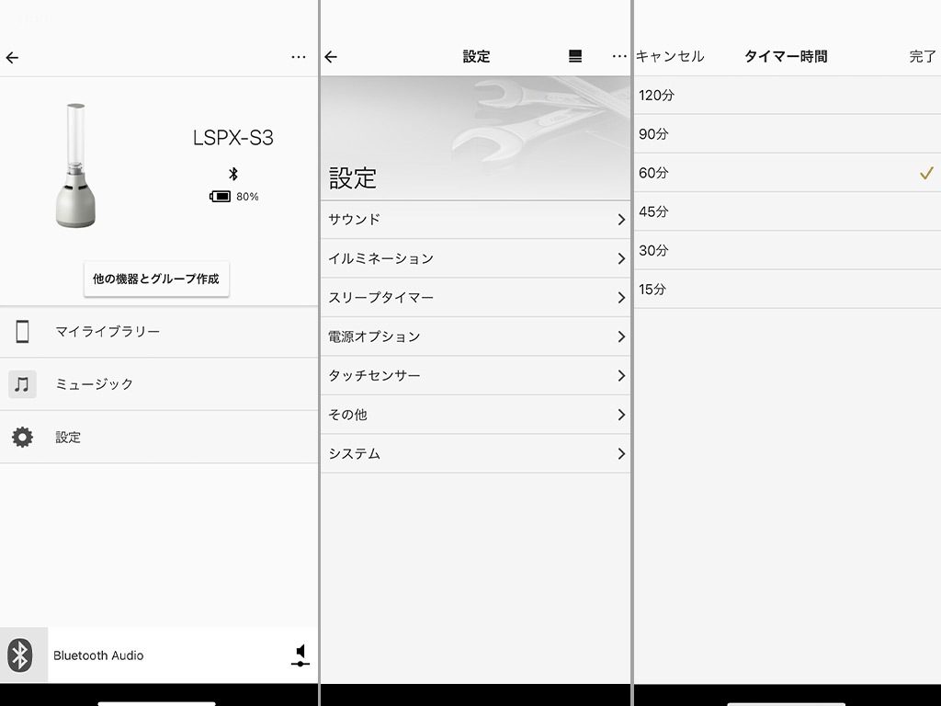Tap キャンセル on the timer screen
The image size is (941, 706).
(x=670, y=56)
